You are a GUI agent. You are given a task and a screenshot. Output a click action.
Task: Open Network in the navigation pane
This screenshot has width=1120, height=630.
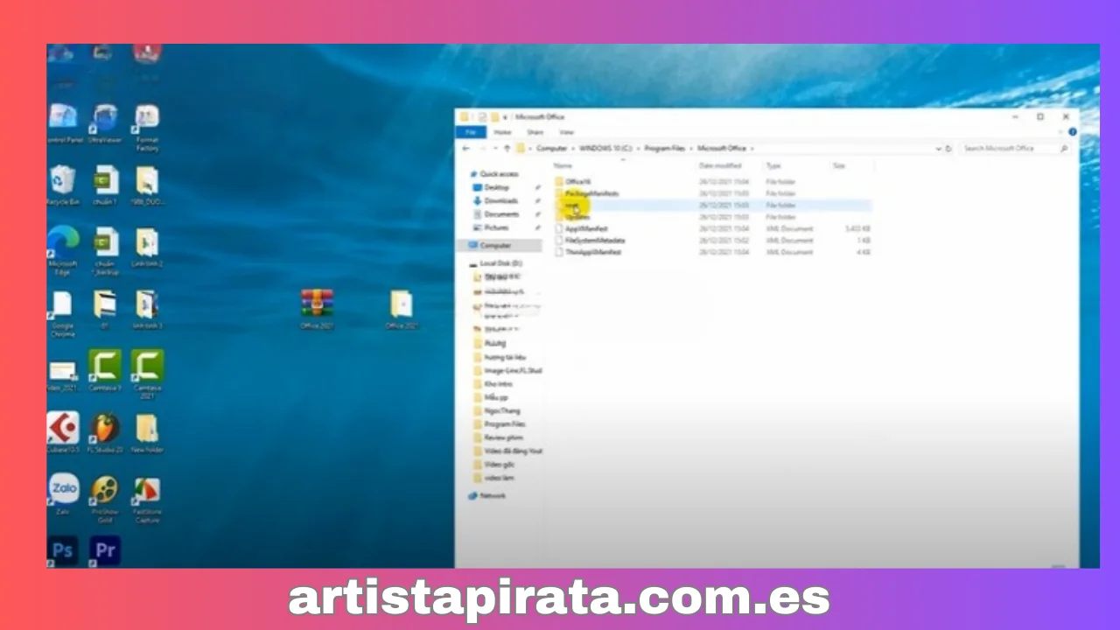pos(486,496)
